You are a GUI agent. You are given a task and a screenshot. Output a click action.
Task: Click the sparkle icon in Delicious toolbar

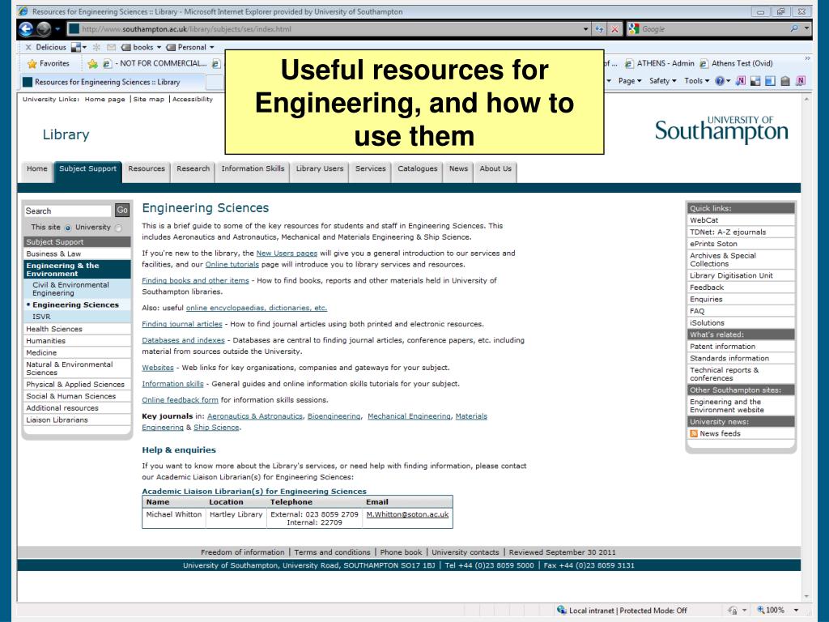point(96,47)
